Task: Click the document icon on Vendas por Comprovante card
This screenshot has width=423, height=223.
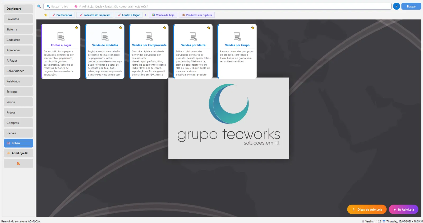Action: pyautogui.click(x=149, y=36)
